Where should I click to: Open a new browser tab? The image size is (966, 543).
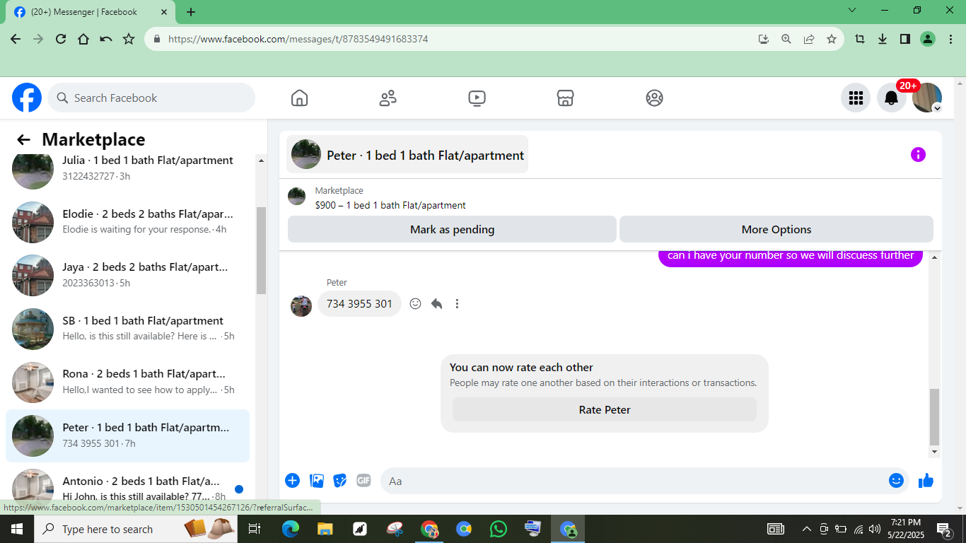(x=191, y=12)
